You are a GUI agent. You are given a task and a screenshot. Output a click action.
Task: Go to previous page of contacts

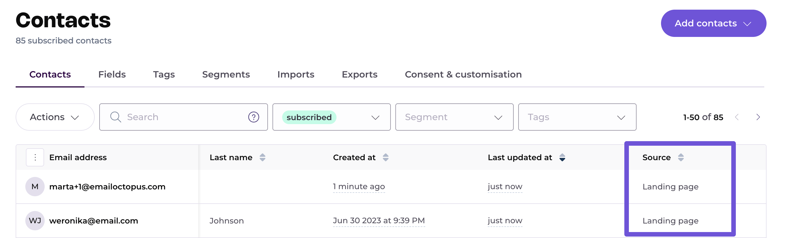pos(737,117)
